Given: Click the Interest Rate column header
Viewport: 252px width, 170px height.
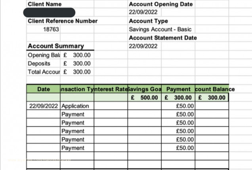Looking at the screenshot, I should (111, 89).
